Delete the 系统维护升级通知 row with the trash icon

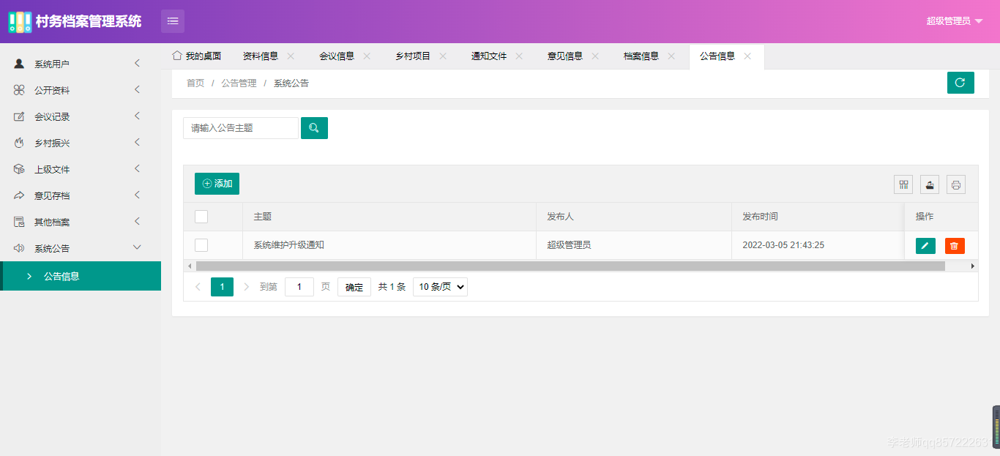(x=955, y=246)
